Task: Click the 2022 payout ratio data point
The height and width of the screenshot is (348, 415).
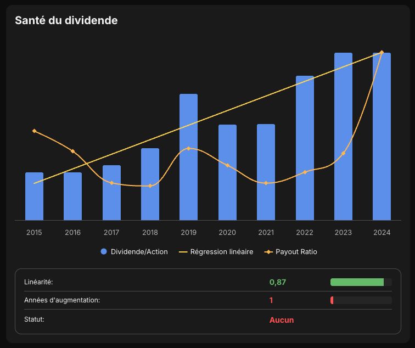Action: 305,172
